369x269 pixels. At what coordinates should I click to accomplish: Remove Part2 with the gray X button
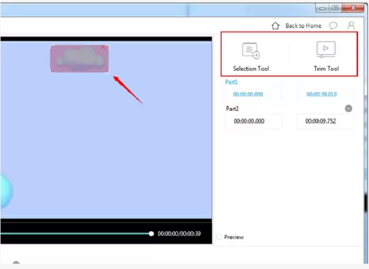click(x=348, y=108)
